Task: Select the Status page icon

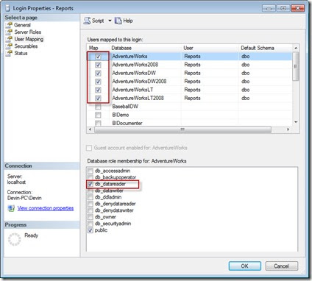Action: click(x=9, y=53)
